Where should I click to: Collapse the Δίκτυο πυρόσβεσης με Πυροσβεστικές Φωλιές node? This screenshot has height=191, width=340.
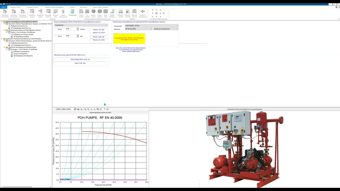click(2, 22)
